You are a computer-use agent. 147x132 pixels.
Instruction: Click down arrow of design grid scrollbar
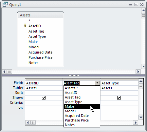[141, 118]
